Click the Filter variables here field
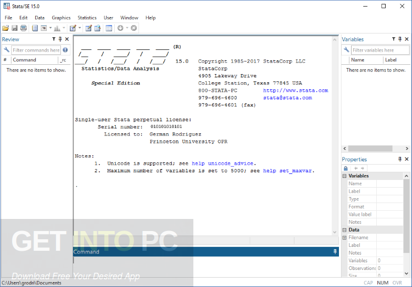 pyautogui.click(x=380, y=50)
